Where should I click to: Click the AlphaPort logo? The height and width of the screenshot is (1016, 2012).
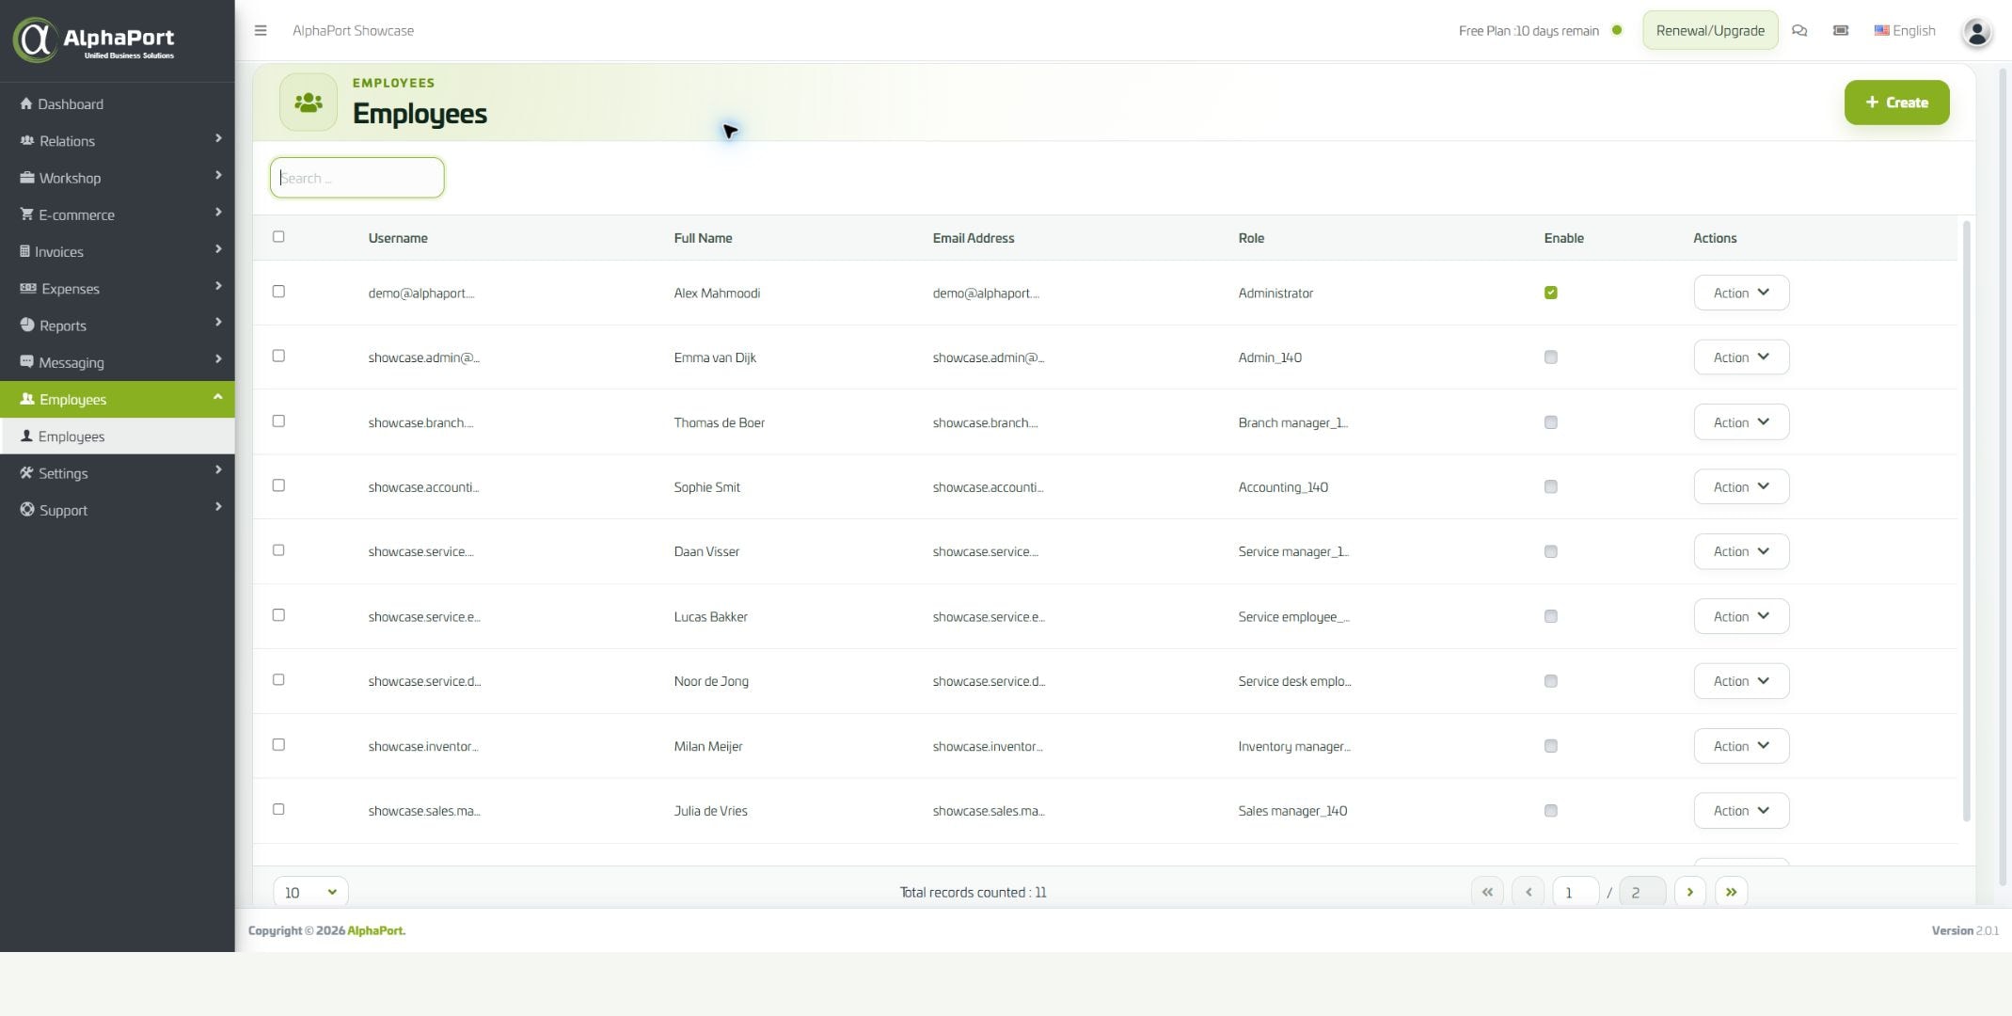(94, 40)
